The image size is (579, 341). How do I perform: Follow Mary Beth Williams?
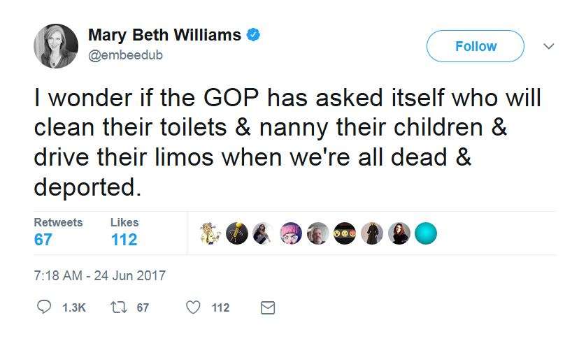pyautogui.click(x=475, y=47)
